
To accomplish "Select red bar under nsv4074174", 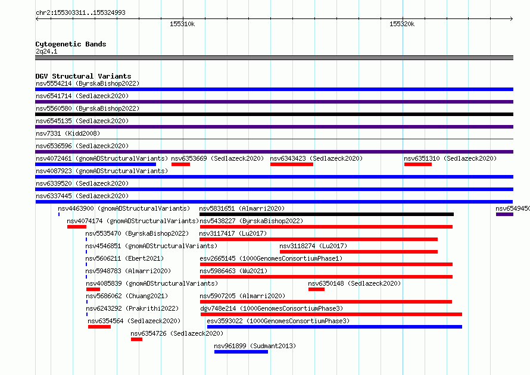I will coord(77,227).
